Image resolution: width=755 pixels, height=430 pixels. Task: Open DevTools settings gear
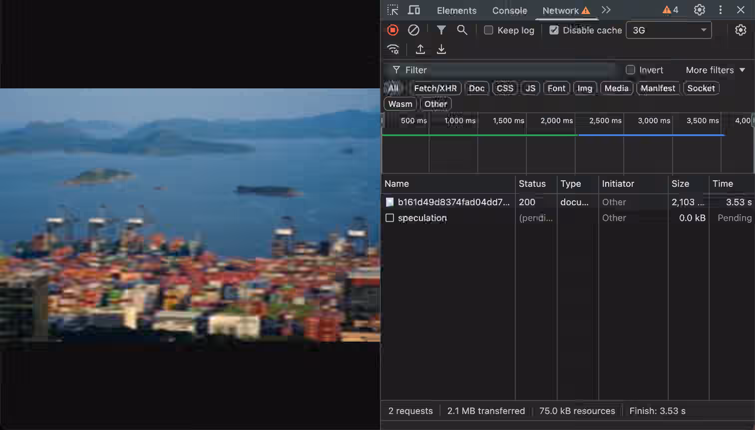[x=700, y=10]
